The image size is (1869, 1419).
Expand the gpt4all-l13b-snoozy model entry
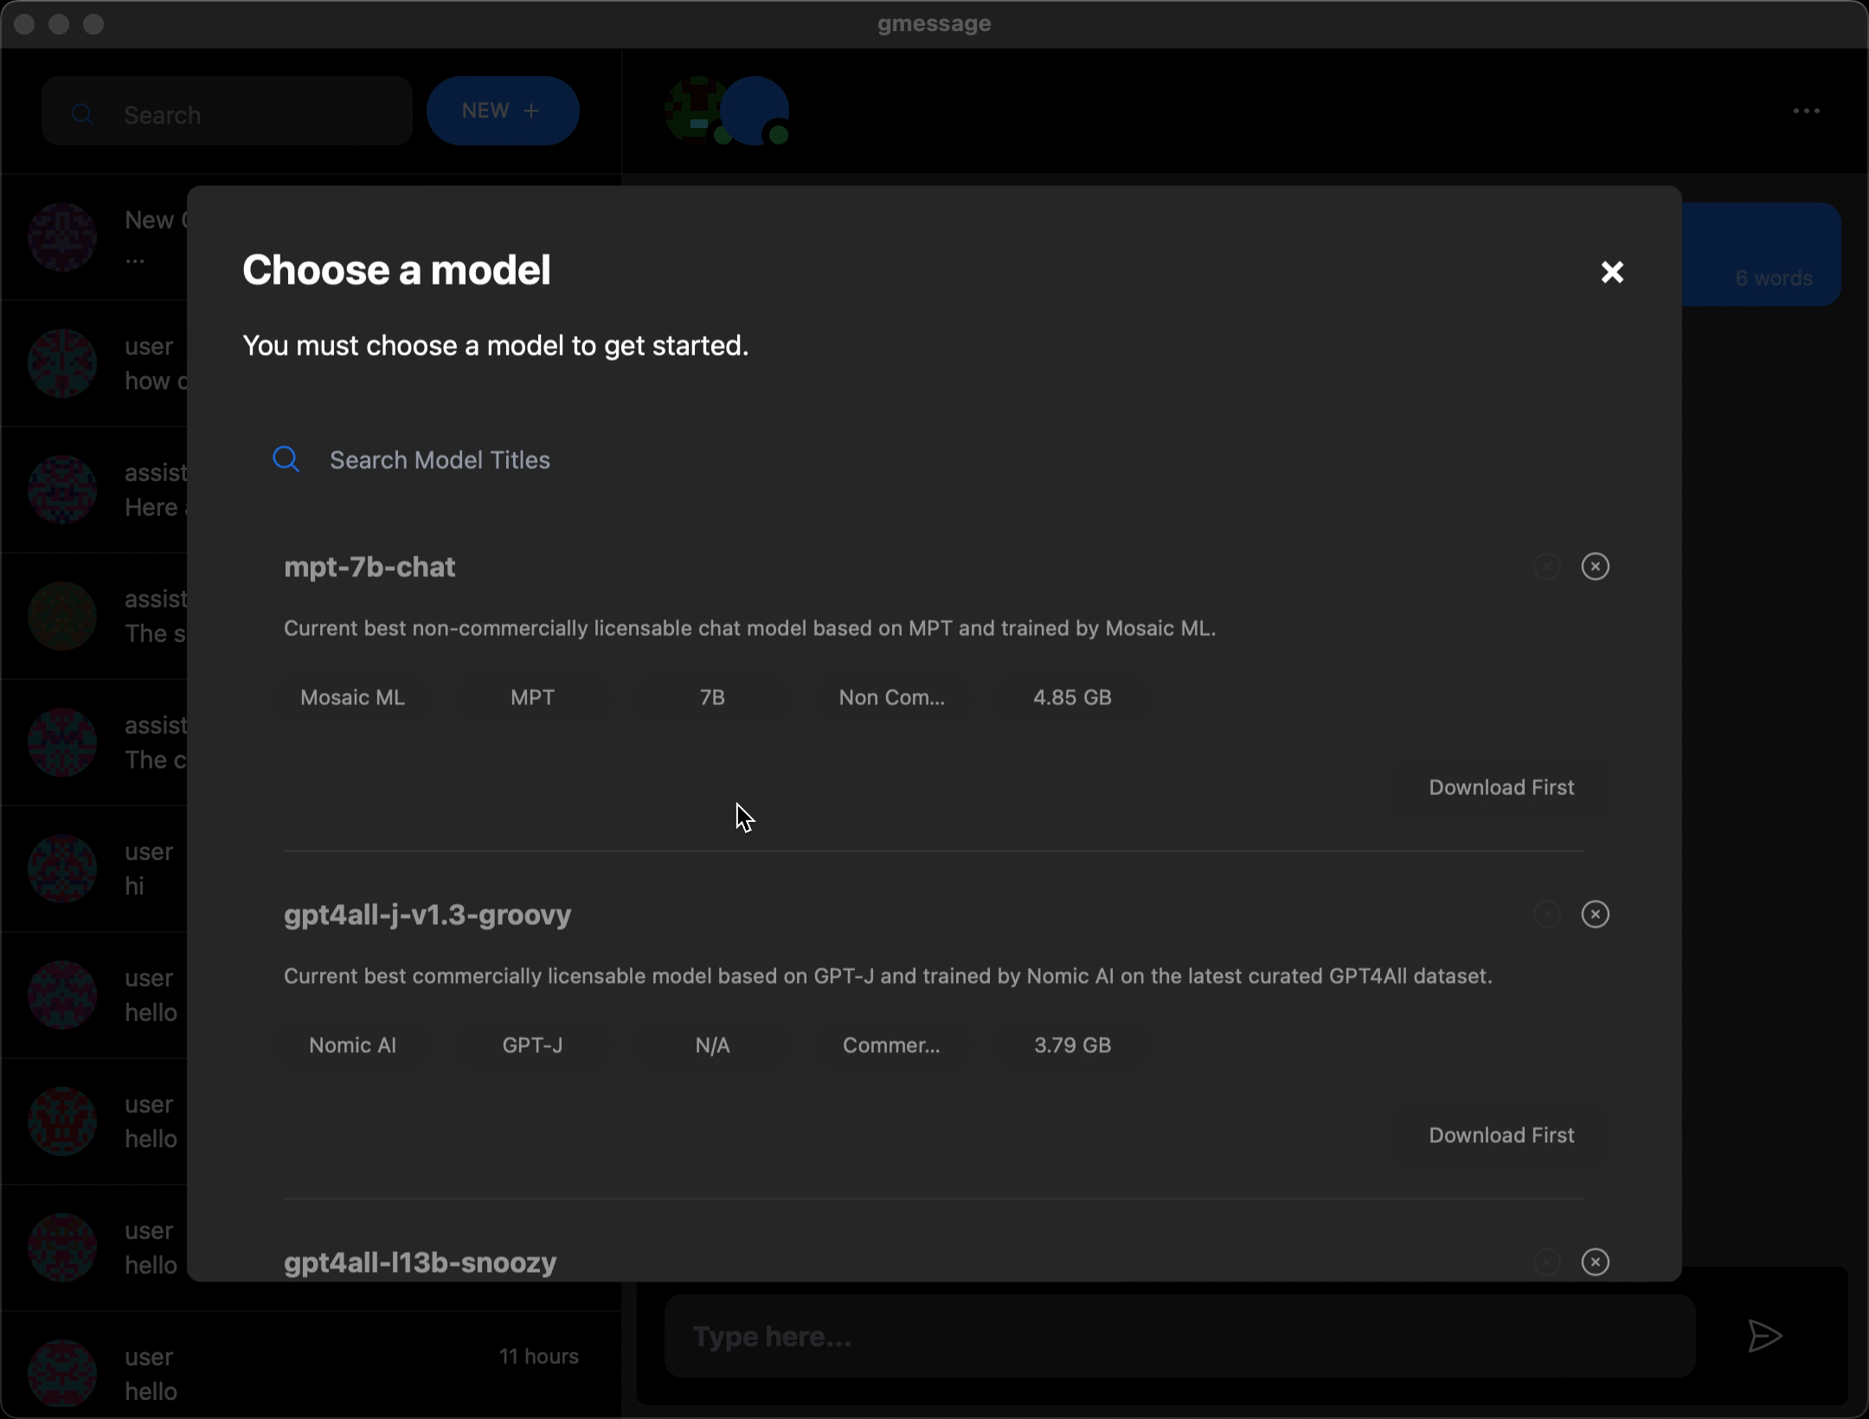coord(421,1261)
